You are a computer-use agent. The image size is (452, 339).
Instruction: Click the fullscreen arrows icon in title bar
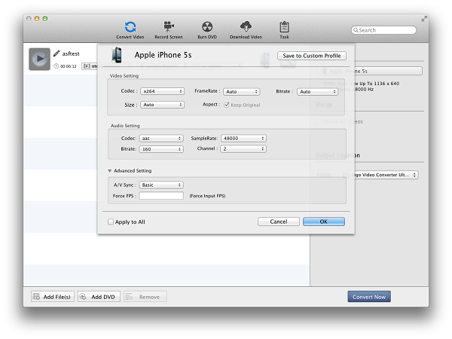click(424, 19)
